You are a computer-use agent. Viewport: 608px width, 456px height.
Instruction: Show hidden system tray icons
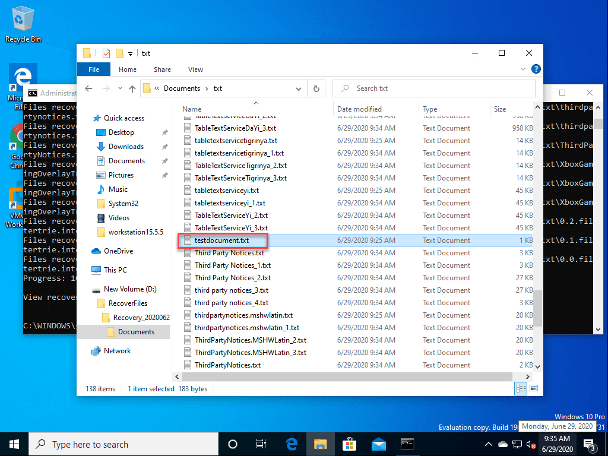click(489, 444)
